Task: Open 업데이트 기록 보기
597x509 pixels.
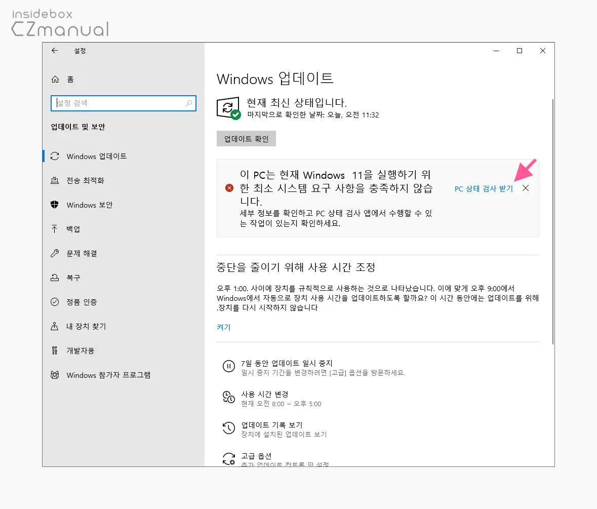Action: [272, 425]
